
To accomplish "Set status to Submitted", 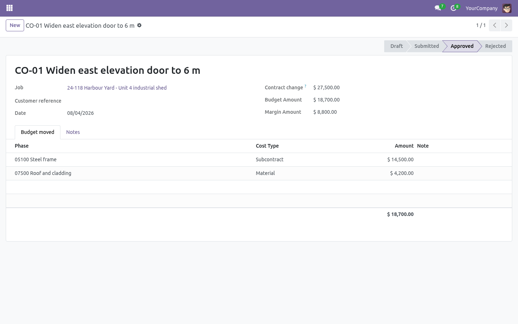I will [426, 46].
